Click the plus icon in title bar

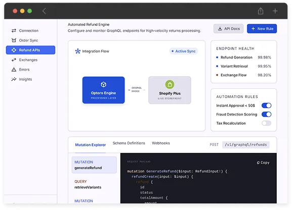[275, 11]
